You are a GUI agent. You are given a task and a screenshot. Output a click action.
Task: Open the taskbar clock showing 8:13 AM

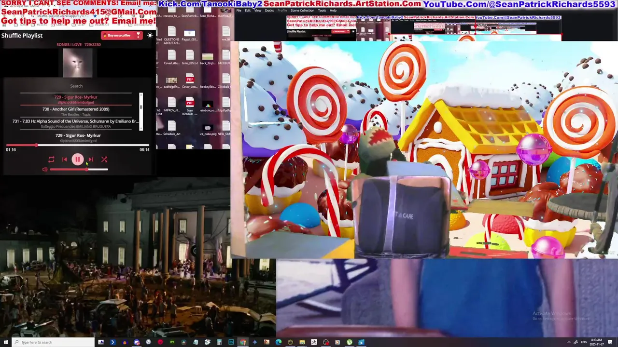596,342
